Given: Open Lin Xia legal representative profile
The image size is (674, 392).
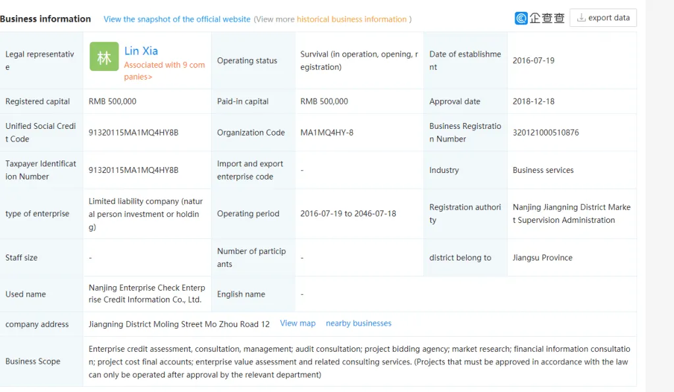Looking at the screenshot, I should coord(141,51).
